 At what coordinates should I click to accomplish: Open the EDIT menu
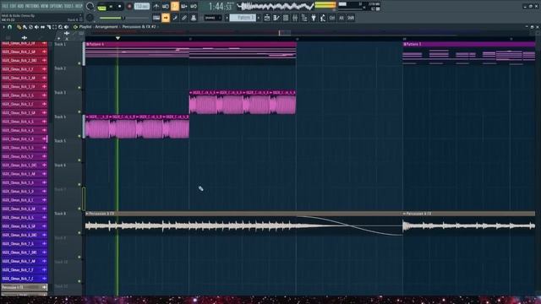14,6
